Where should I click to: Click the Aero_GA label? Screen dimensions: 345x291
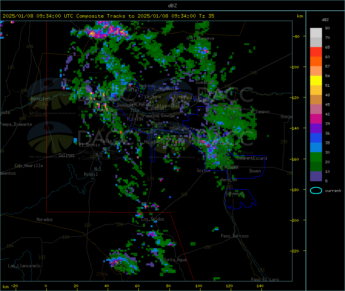(229, 180)
